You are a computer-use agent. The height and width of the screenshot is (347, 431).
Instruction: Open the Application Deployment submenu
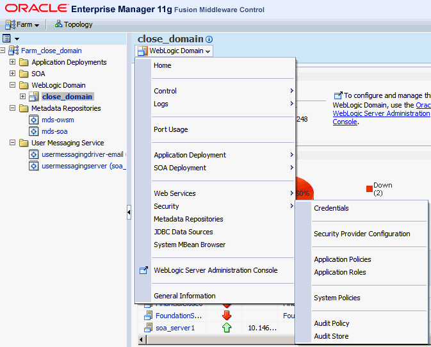pos(223,155)
